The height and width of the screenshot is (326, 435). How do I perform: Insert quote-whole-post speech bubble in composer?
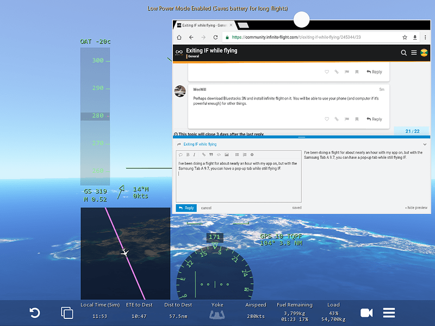click(181, 155)
